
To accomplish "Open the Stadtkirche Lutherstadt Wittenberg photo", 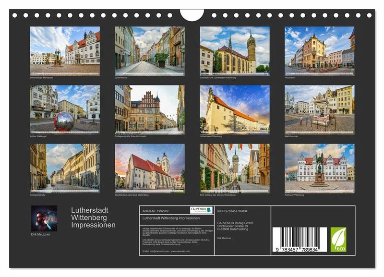I will [x=150, y=169].
